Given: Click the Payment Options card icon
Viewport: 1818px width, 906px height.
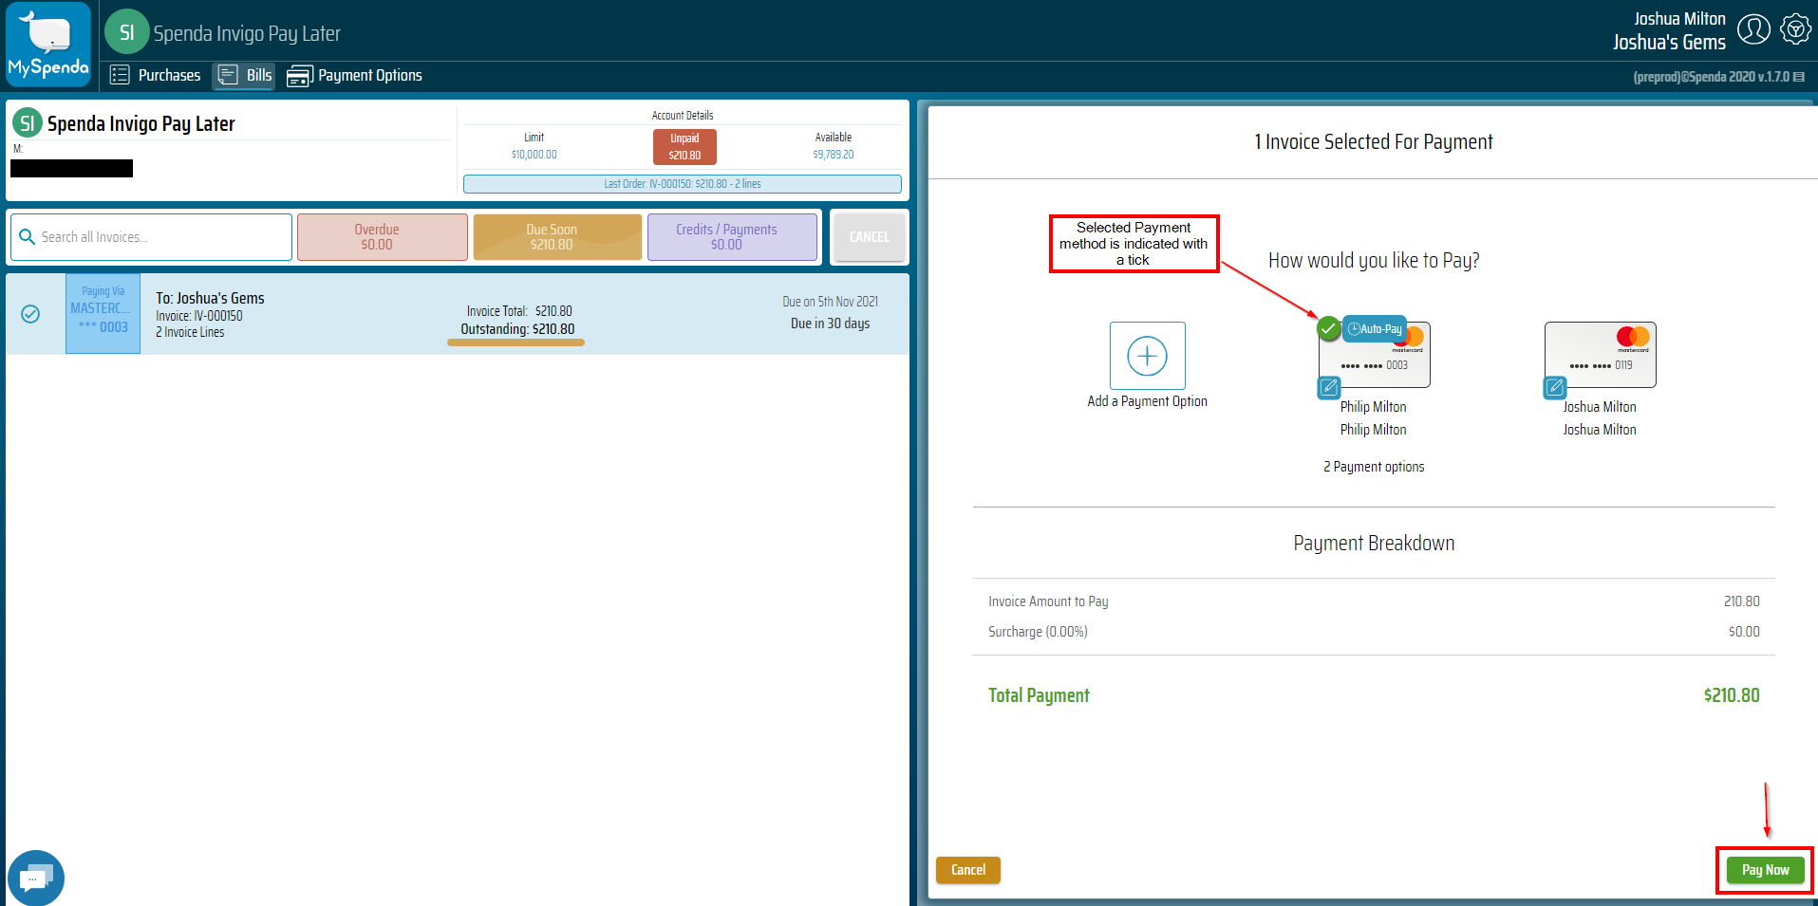Looking at the screenshot, I should [x=299, y=76].
